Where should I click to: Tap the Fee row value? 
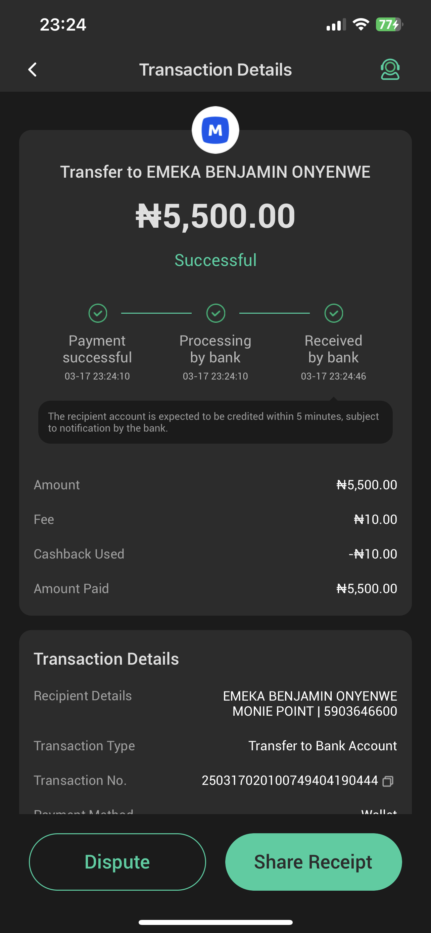tap(375, 519)
